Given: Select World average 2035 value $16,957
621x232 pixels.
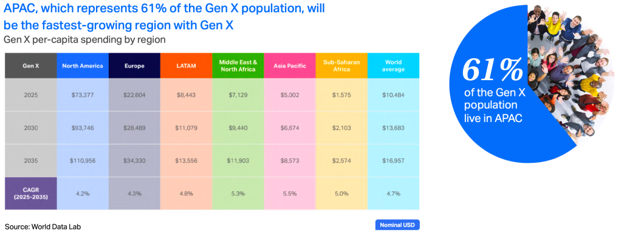Looking at the screenshot, I should click(393, 161).
